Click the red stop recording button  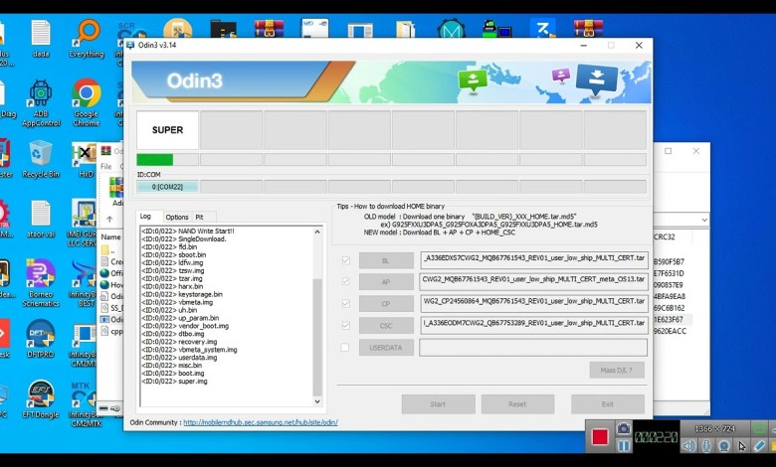click(599, 436)
